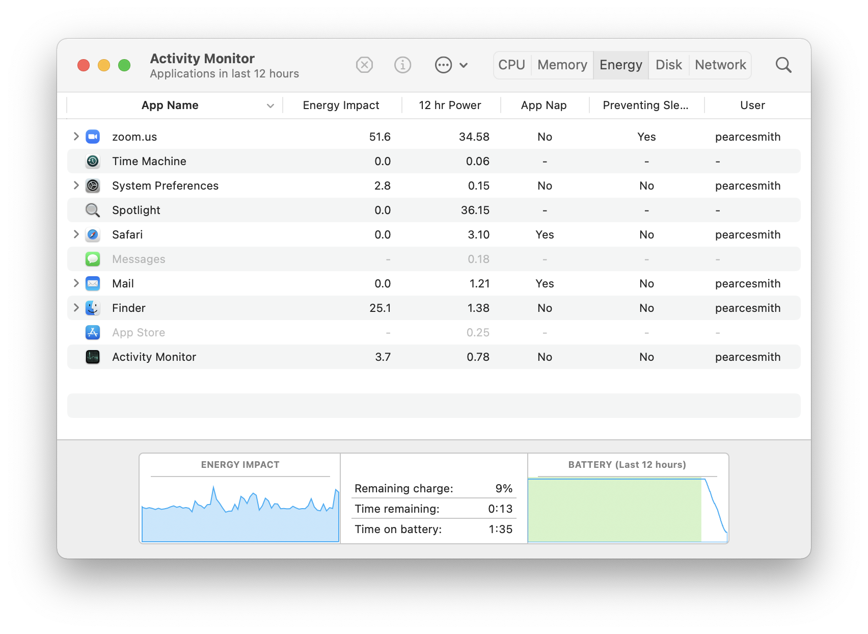The width and height of the screenshot is (868, 634).
Task: Select the Energy tab
Action: click(x=621, y=65)
